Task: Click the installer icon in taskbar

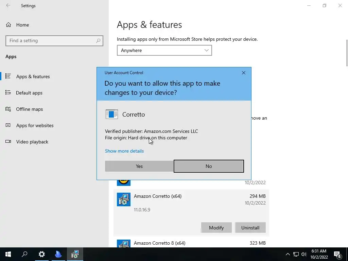Action: [x=75, y=254]
